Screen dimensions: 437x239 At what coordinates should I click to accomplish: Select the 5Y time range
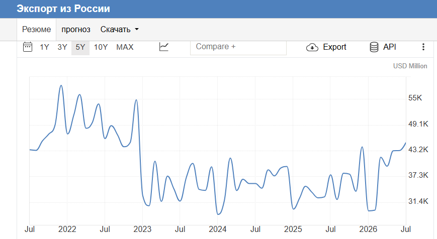coord(80,47)
